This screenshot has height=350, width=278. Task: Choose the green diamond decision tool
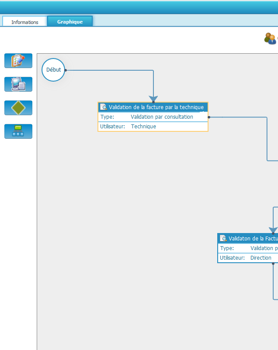click(x=18, y=108)
